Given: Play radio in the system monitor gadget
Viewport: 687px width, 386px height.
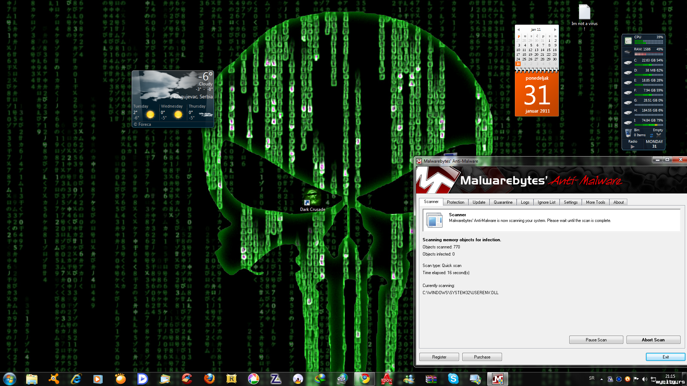Looking at the screenshot, I should coord(632,147).
